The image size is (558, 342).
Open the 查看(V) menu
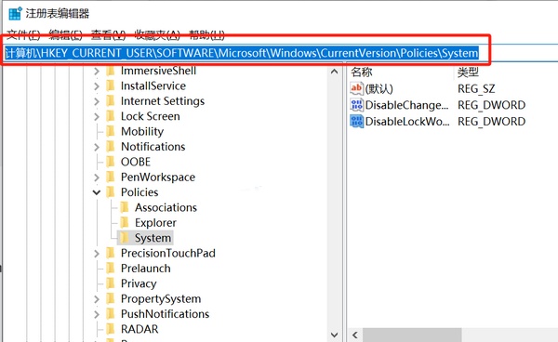pyautogui.click(x=108, y=34)
